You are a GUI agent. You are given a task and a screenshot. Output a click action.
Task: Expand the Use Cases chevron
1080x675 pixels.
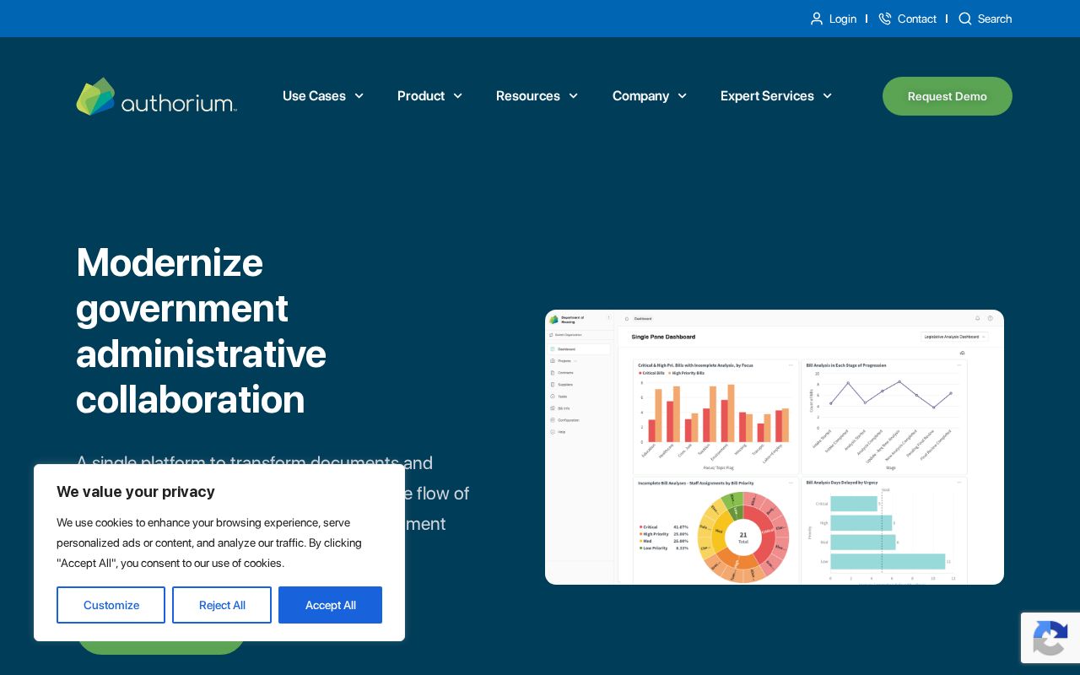(359, 96)
